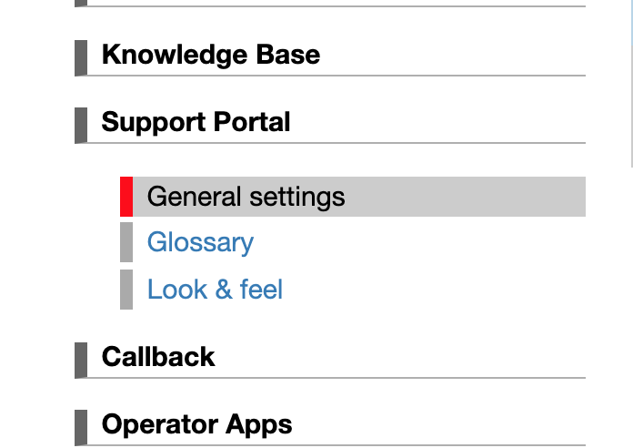The width and height of the screenshot is (633, 448).
Task: Click the gray marker beside Glossary
Action: pos(126,243)
